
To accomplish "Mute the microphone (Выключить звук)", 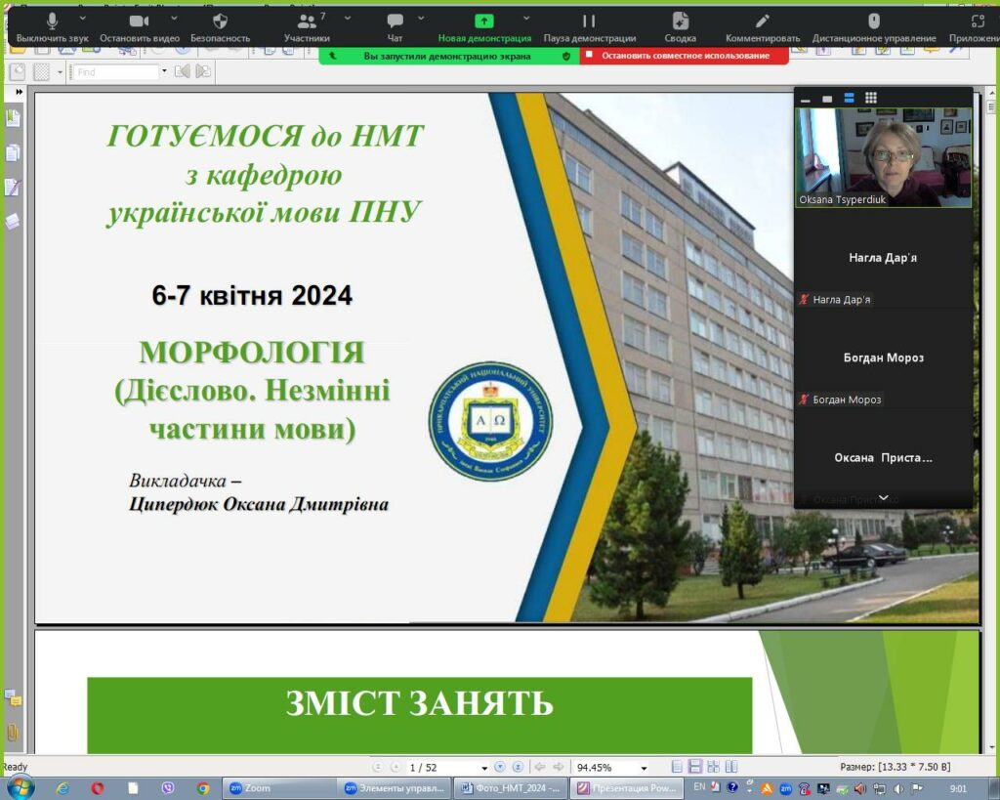I will click(52, 21).
